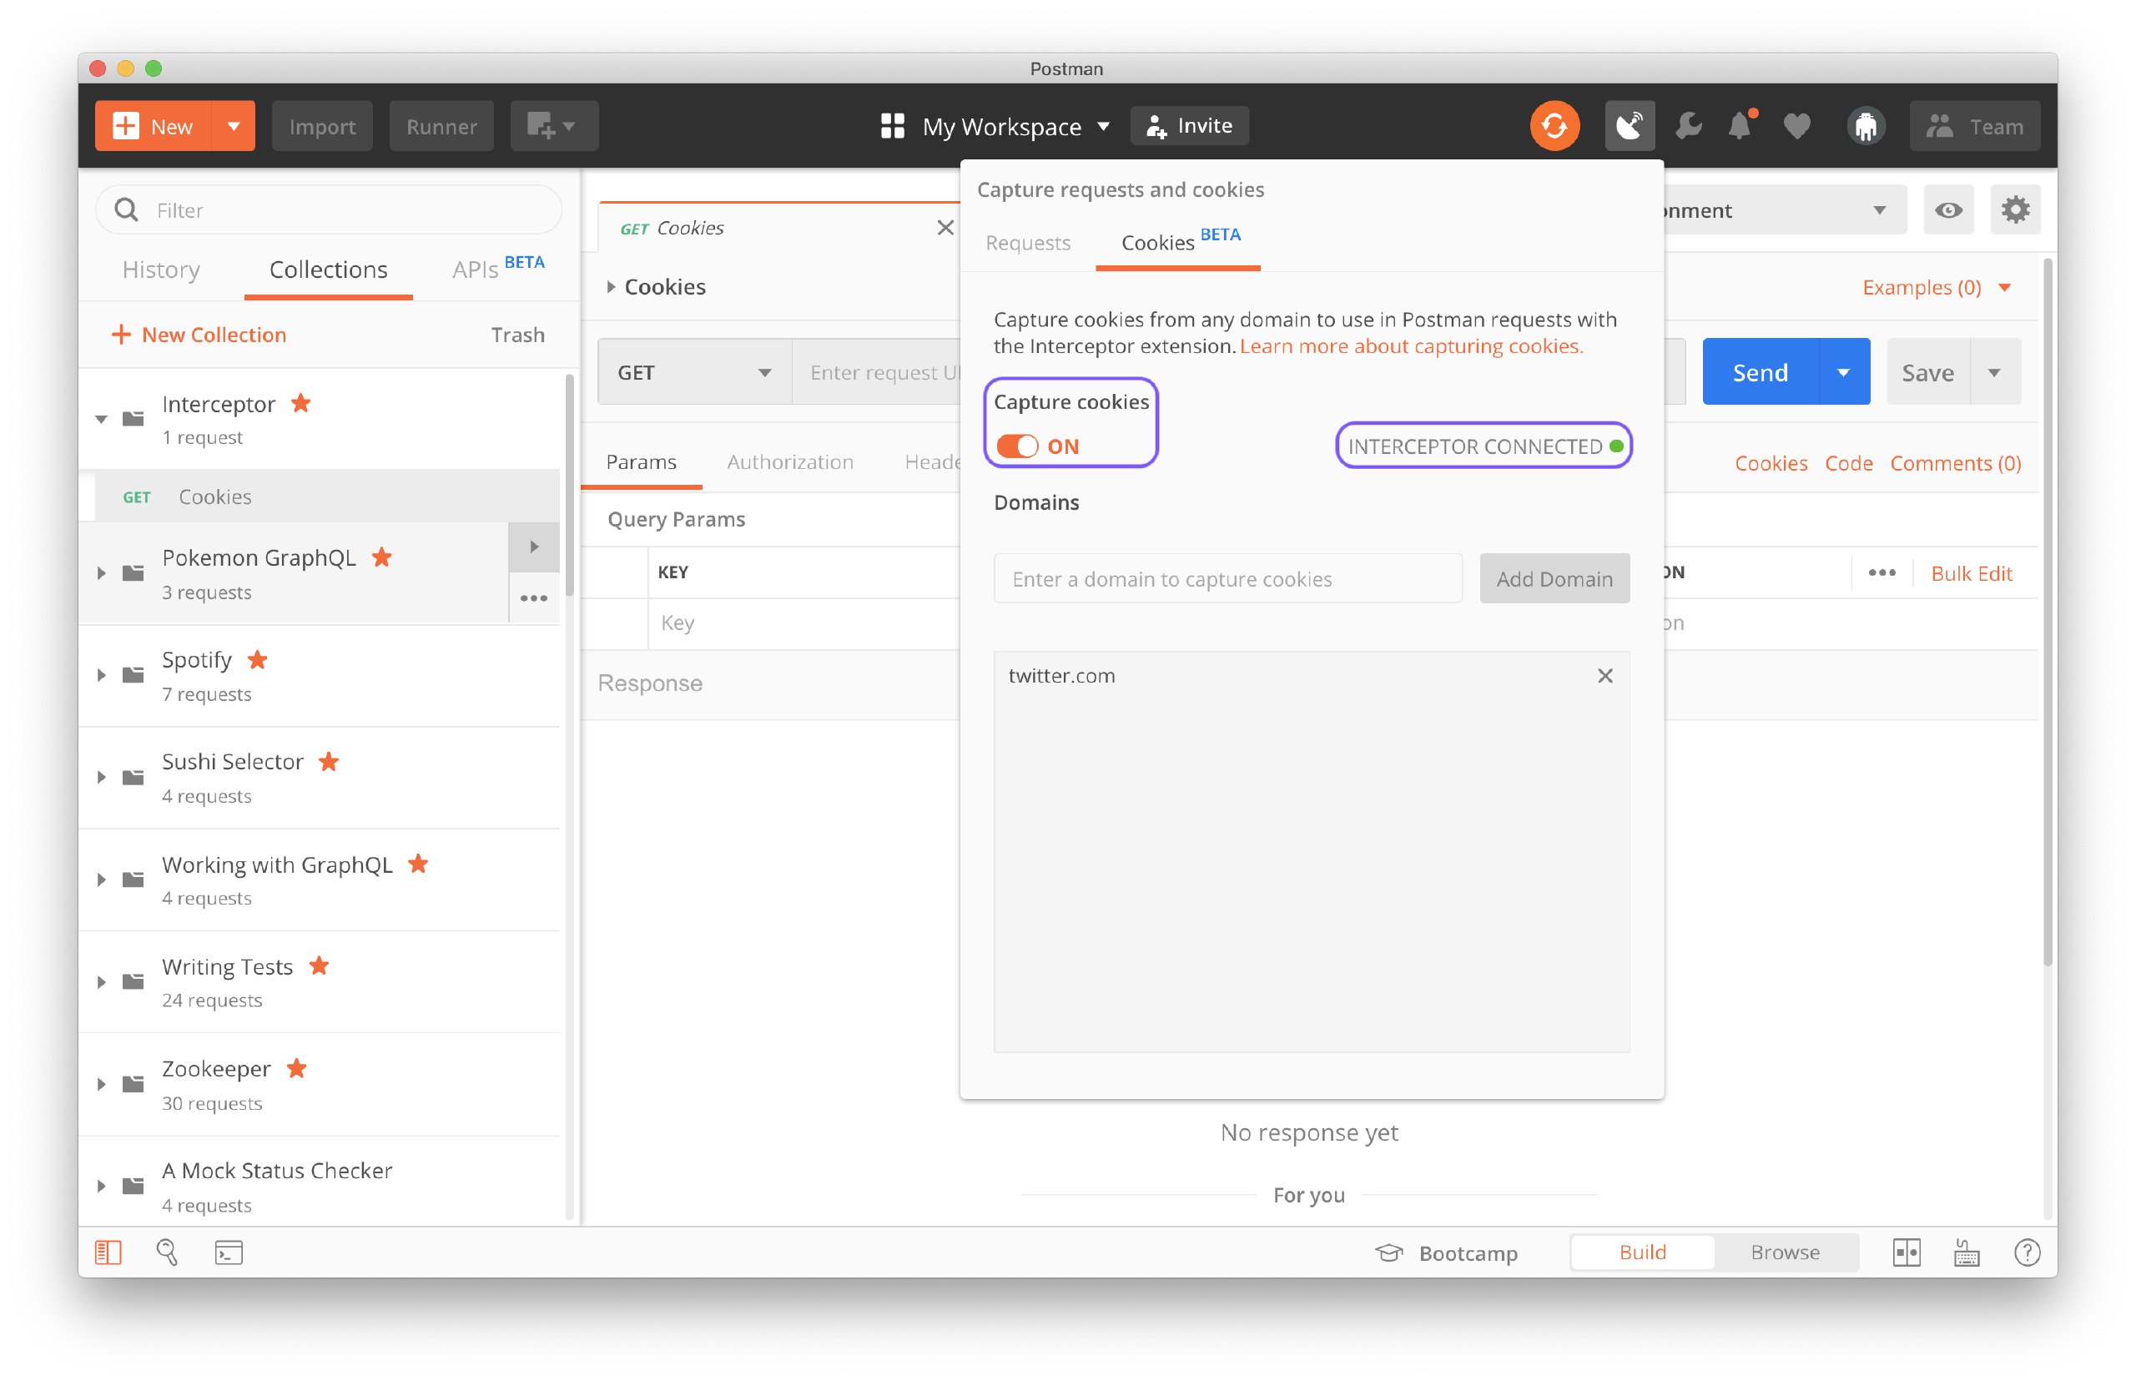
Task: Open the GET method dropdown
Action: point(694,372)
